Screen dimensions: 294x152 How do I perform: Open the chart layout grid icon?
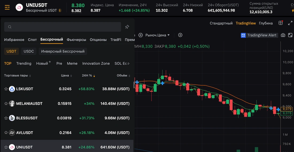pos(280,23)
